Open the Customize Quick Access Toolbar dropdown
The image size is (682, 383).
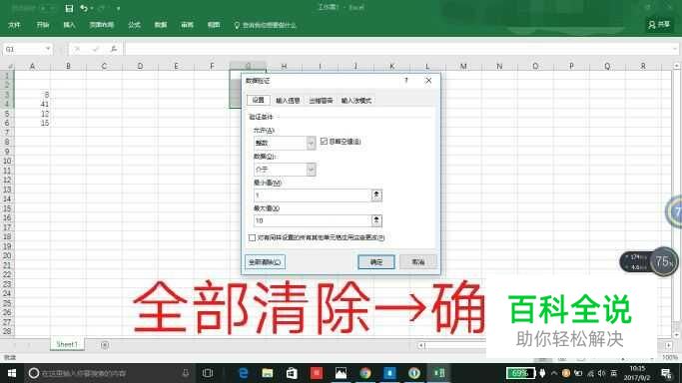pyautogui.click(x=118, y=9)
